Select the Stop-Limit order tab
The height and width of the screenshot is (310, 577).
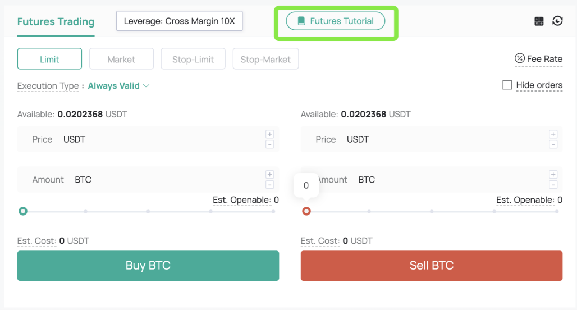coord(193,59)
